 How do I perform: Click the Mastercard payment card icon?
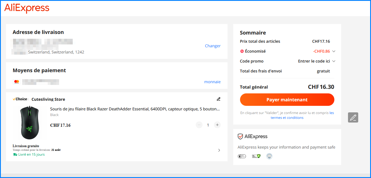point(16,82)
